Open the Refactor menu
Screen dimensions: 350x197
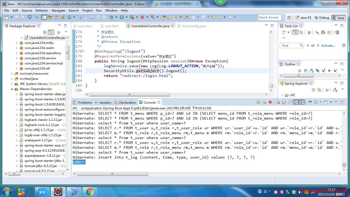click(x=42, y=11)
